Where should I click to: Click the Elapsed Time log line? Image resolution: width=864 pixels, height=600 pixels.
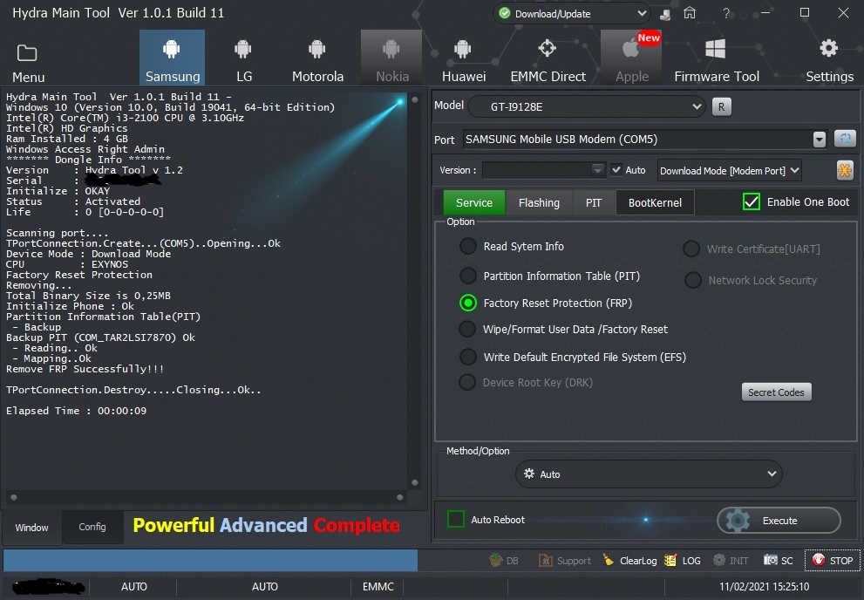pyautogui.click(x=76, y=411)
